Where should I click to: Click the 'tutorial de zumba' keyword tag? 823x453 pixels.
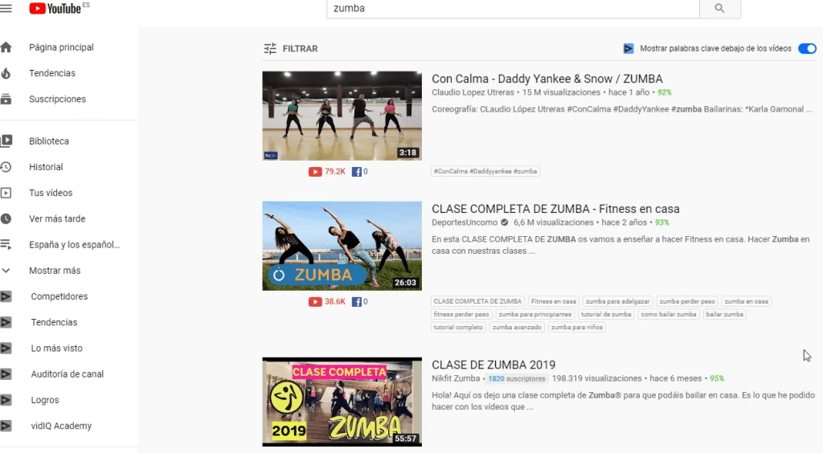click(x=606, y=315)
